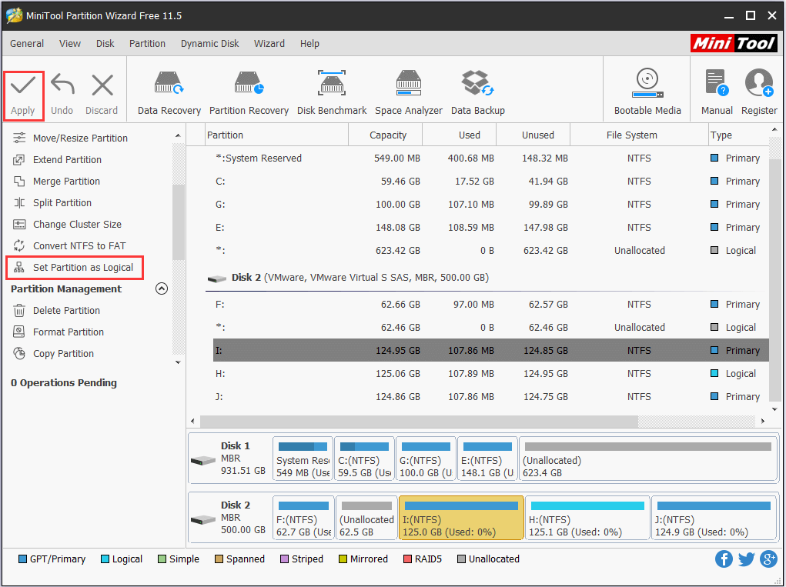The height and width of the screenshot is (587, 786).
Task: Select Copy Partition
Action: tap(53, 353)
